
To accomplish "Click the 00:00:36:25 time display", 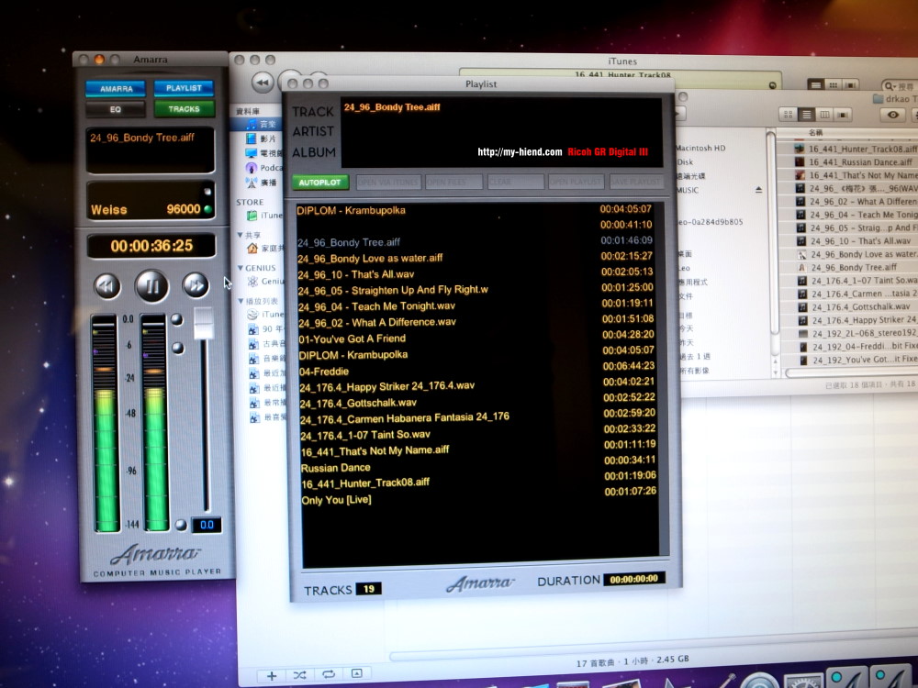I will pyautogui.click(x=151, y=246).
